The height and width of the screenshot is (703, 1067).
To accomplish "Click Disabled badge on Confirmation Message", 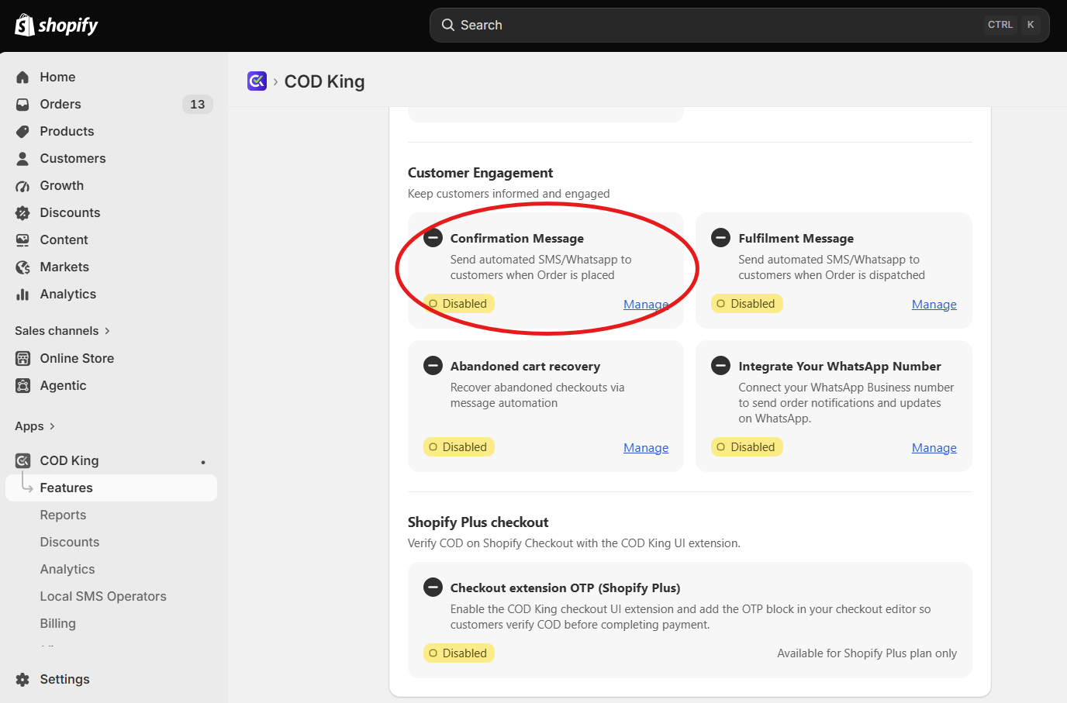I will click(459, 304).
